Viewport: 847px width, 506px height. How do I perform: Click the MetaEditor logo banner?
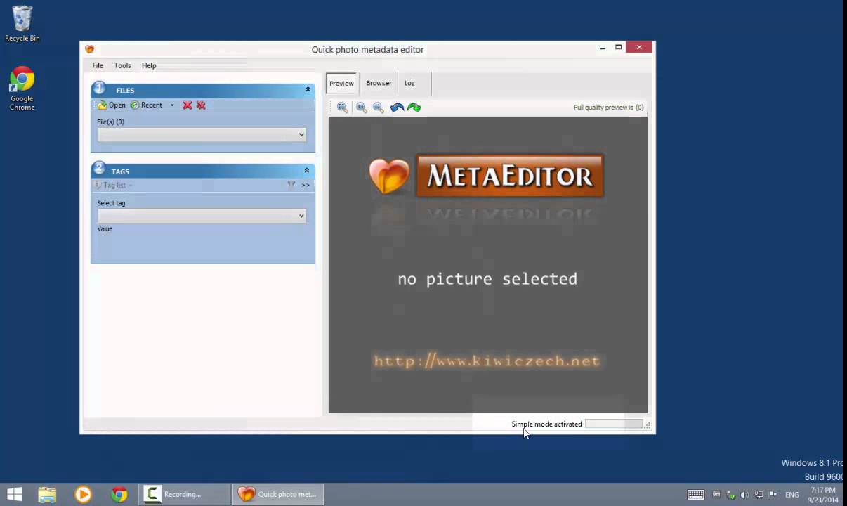(x=510, y=176)
